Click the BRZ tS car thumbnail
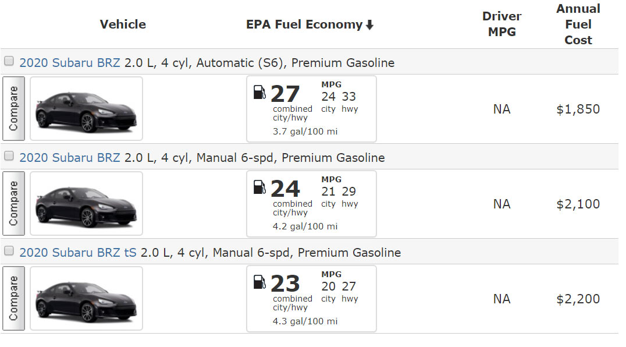The image size is (626, 347). (x=86, y=299)
